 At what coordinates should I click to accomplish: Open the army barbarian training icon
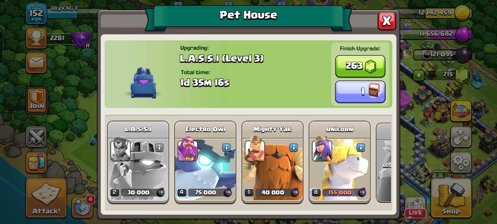tap(36, 163)
